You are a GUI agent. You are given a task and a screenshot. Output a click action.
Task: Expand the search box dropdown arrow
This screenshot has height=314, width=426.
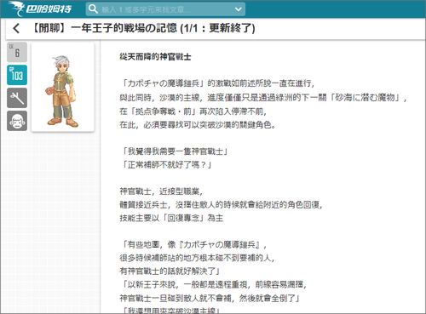[x=239, y=9]
